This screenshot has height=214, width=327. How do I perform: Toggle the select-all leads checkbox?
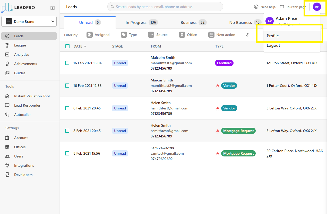tap(67, 46)
